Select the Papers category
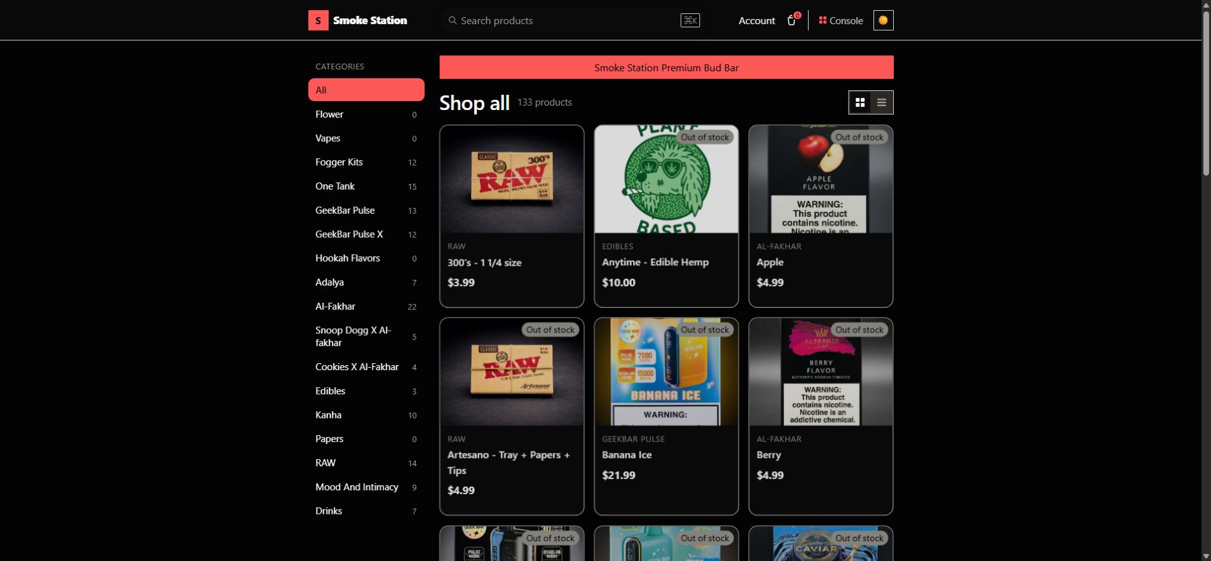 pos(366,439)
